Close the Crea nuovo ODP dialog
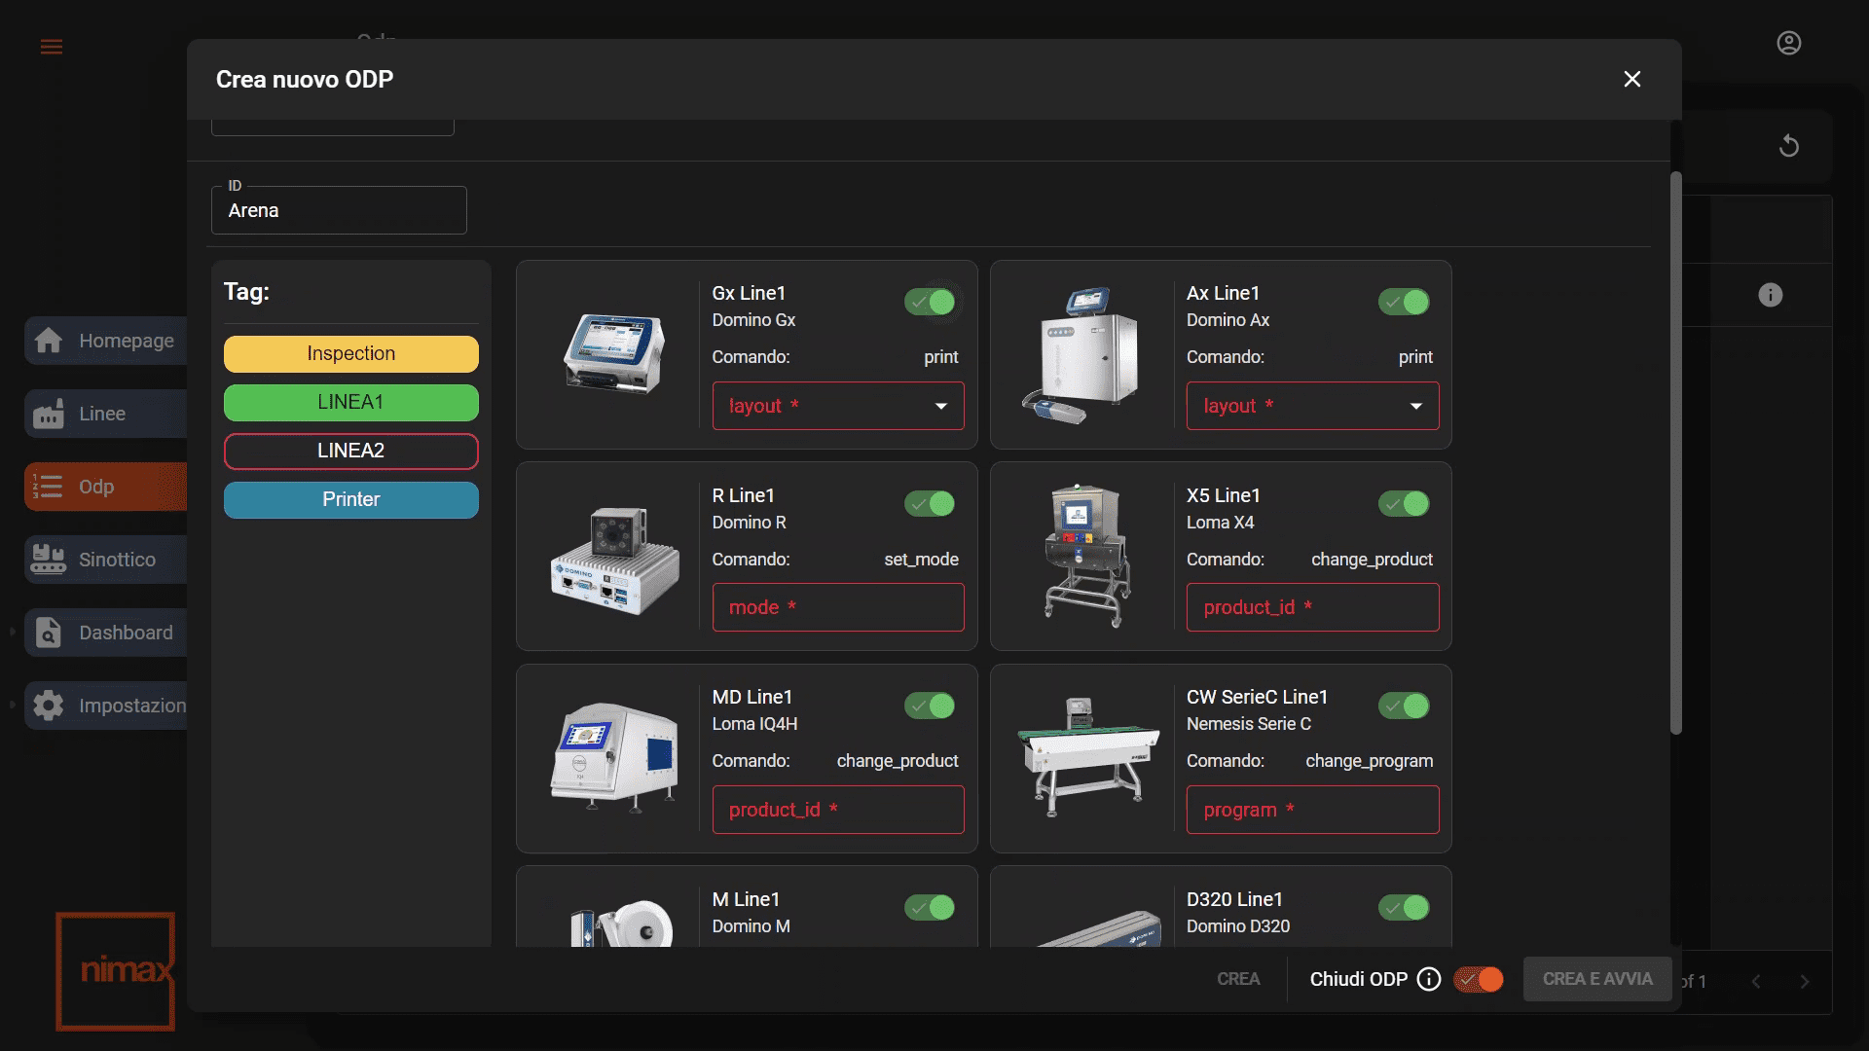 [x=1632, y=79]
